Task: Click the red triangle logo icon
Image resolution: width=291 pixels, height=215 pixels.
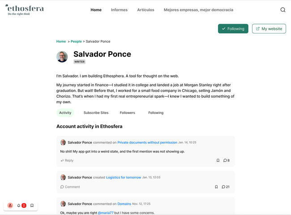Action: 10,206
